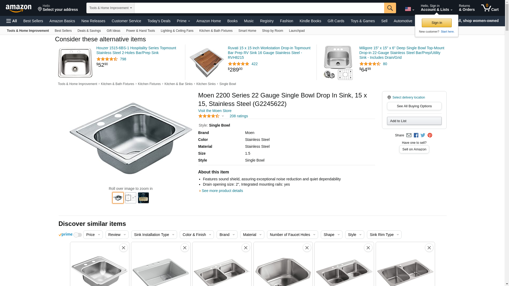Screen dimensions: 509x286
Task: Expand the Sink Installation Type filter
Action: tap(154, 235)
